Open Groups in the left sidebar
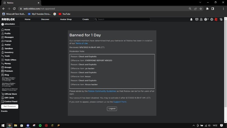The height and width of the screenshot is (128, 227). (6, 67)
